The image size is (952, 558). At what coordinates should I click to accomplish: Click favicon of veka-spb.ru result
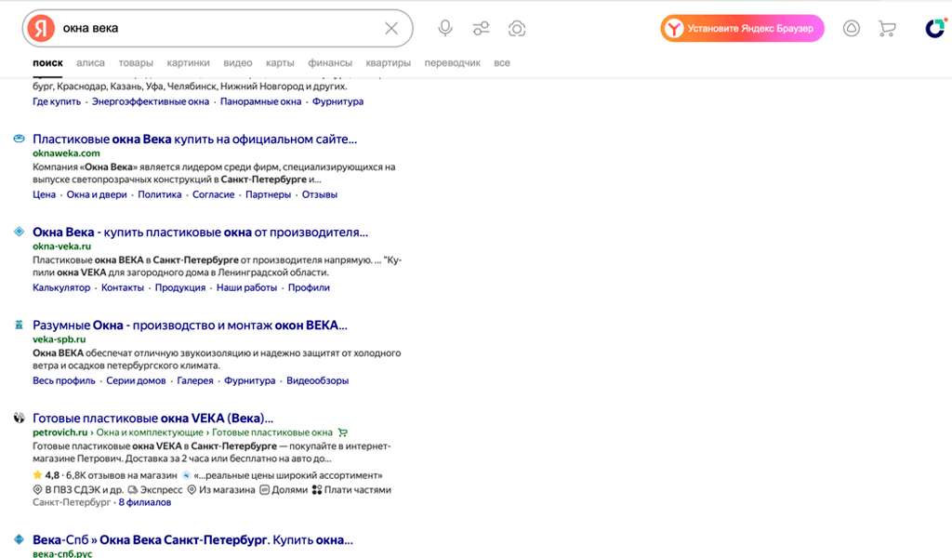[x=20, y=325]
